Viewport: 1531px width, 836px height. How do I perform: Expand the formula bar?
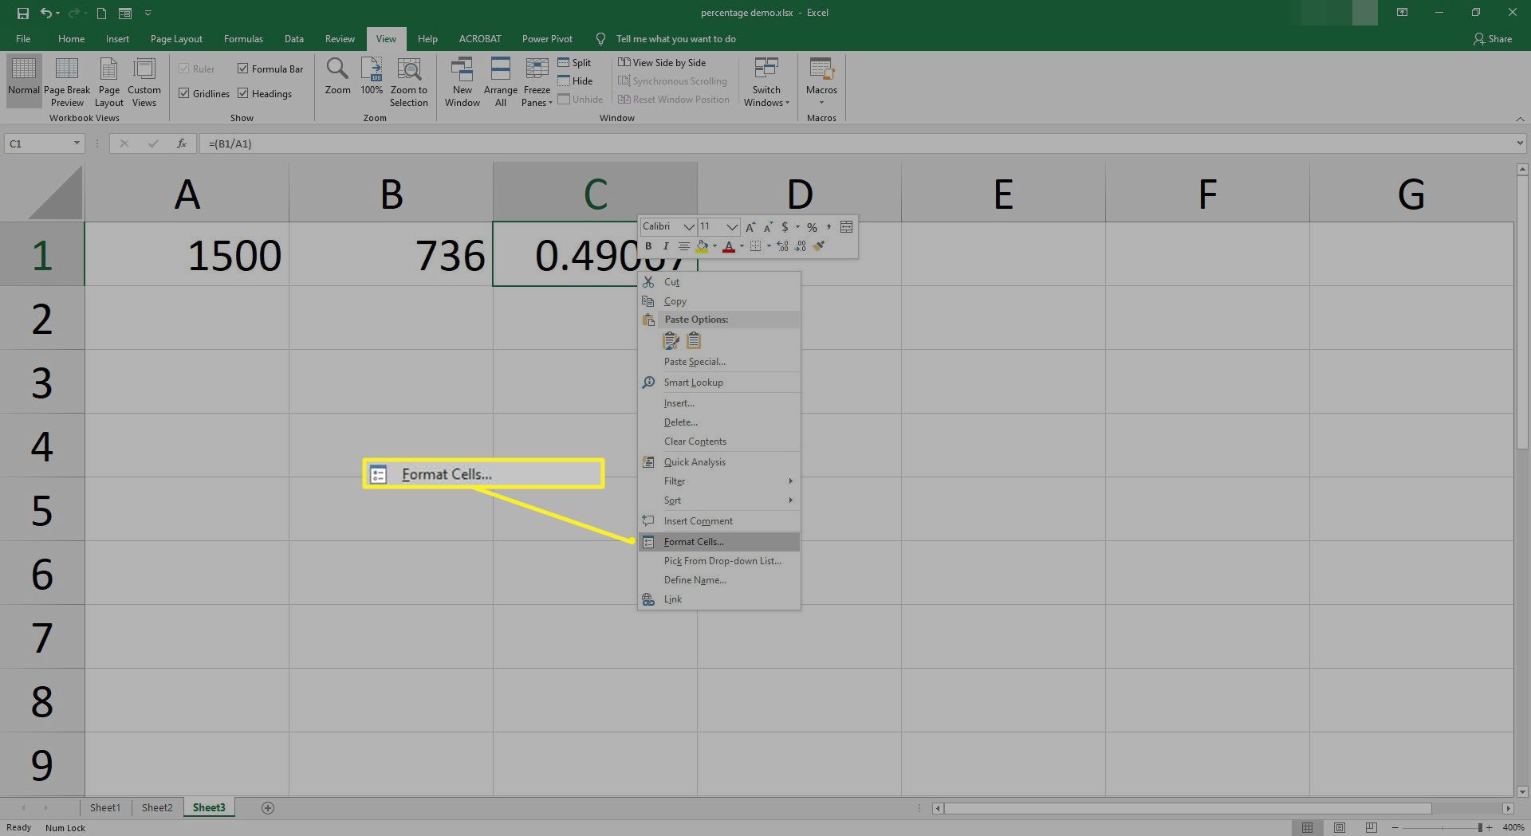click(x=1520, y=143)
